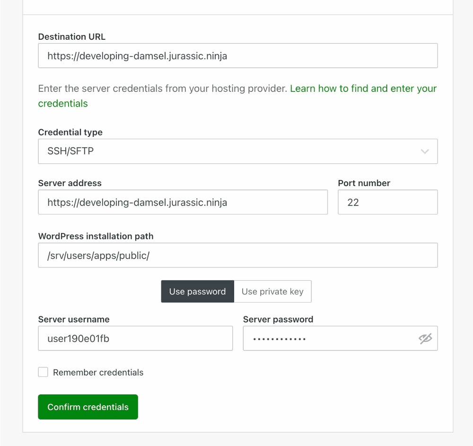Open the Learn how to find credentials link
The image size is (473, 446).
[363, 89]
